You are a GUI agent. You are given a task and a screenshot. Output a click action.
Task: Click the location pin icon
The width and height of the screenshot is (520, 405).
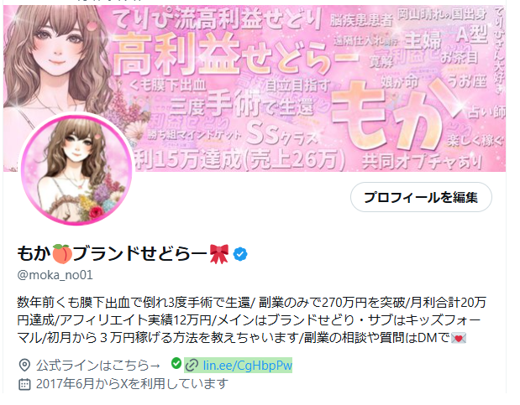[24, 366]
